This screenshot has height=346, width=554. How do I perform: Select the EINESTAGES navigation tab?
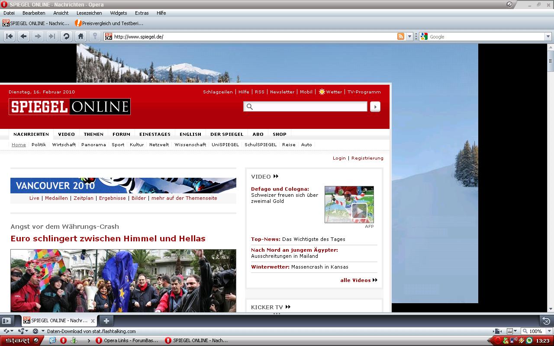(x=155, y=134)
